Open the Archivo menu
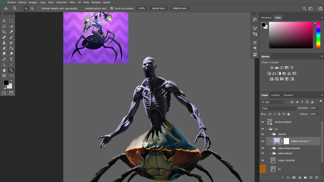Image resolution: width=324 pixels, height=182 pixels. (11, 2)
